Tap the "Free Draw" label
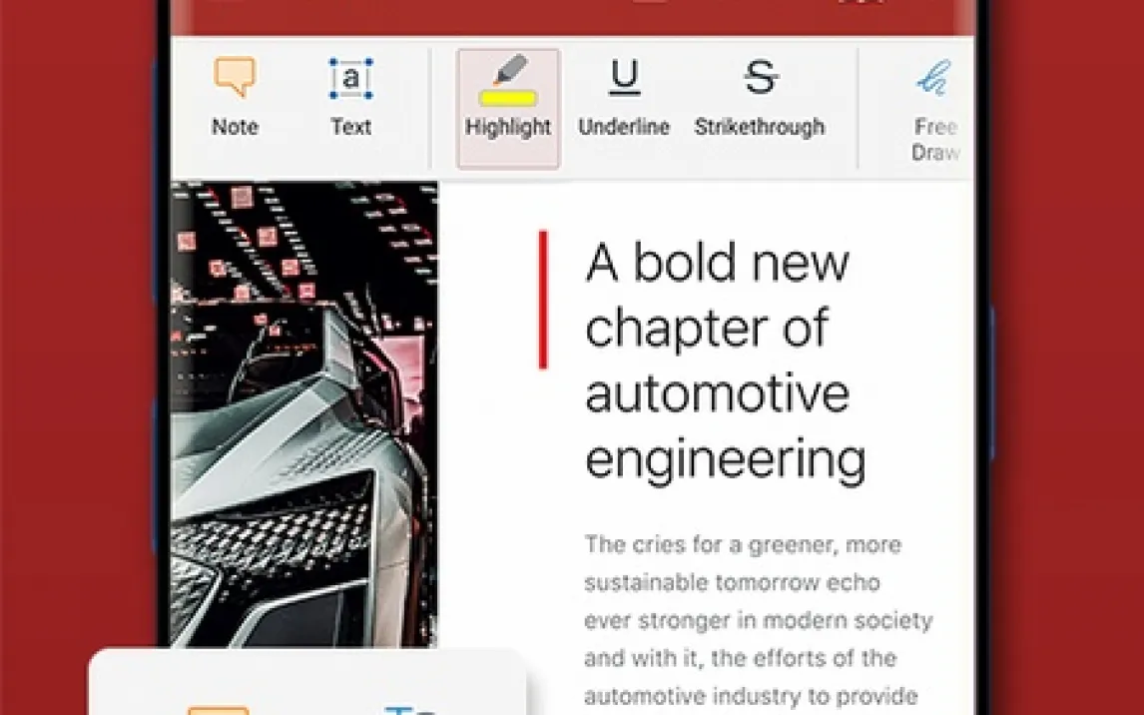1144x715 pixels. tap(935, 140)
